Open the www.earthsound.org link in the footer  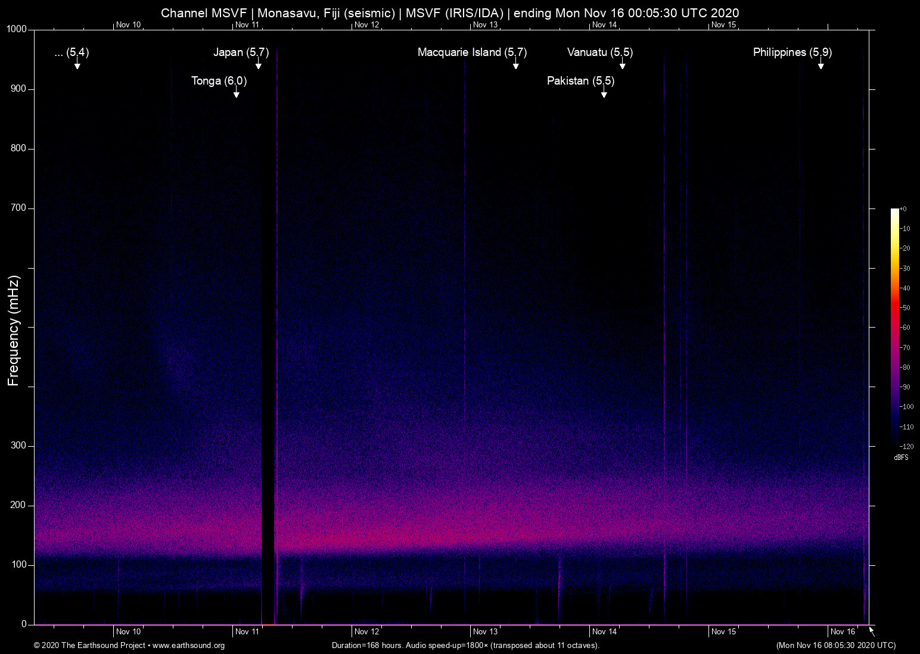188,646
